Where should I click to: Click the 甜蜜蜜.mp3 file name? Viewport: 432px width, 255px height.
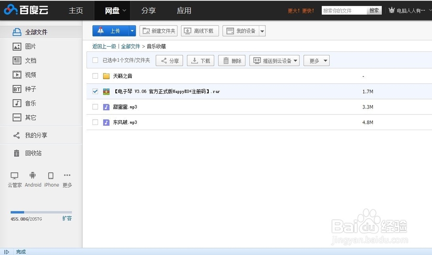point(125,107)
